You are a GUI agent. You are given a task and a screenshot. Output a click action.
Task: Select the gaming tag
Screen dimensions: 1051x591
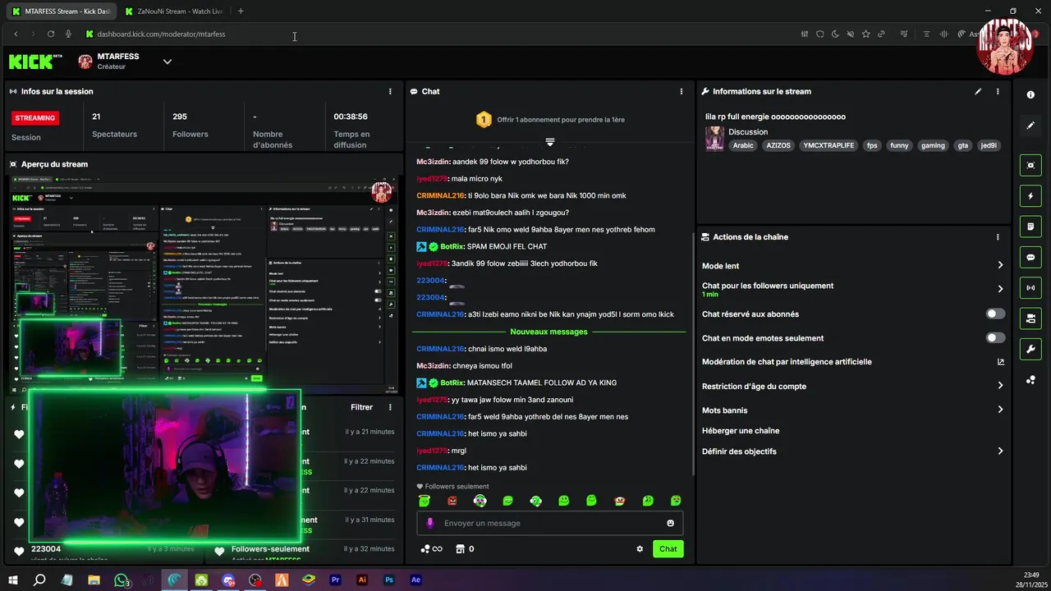click(933, 145)
